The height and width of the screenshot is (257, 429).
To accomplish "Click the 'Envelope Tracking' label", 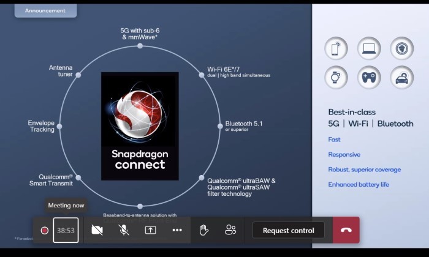I will pos(41,126).
